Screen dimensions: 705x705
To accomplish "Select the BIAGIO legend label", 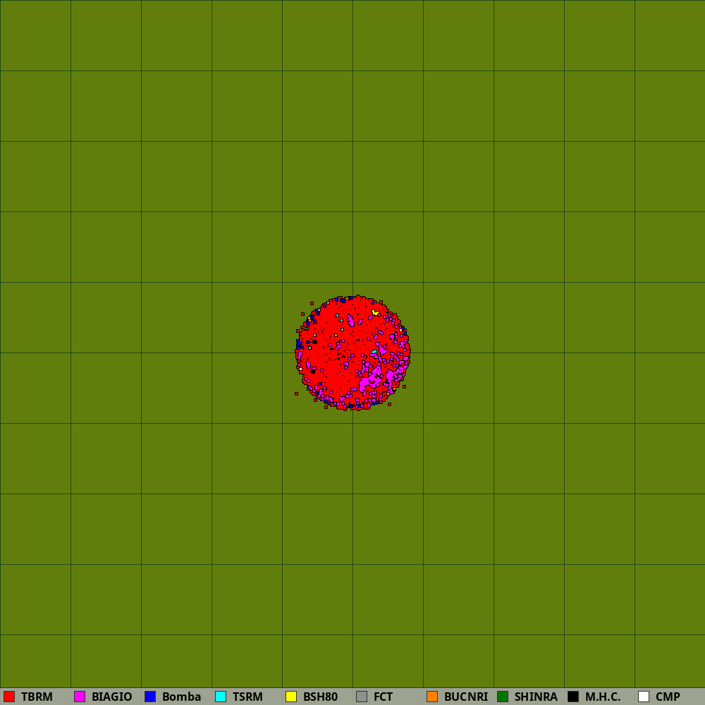I will (111, 697).
